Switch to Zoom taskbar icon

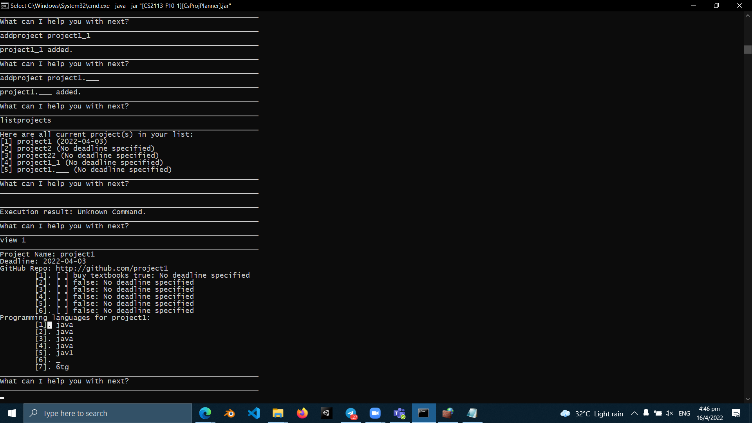click(x=375, y=413)
